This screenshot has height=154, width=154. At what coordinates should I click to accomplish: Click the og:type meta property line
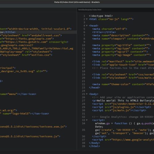coord(121,48)
